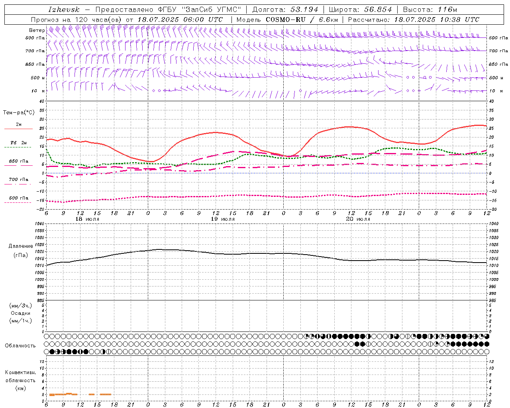Image resolution: width=510 pixels, height=408 pixels.
Task: Click the "2м" temperature legend entry
Action: [x=19, y=124]
